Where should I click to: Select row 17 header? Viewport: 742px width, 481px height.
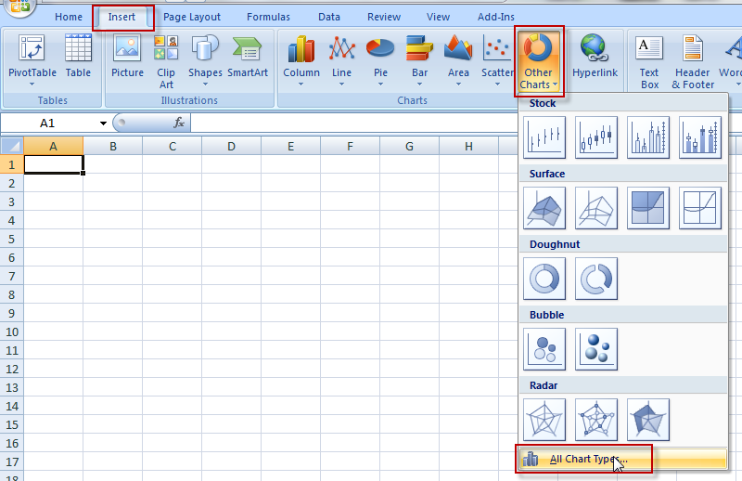pos(12,461)
